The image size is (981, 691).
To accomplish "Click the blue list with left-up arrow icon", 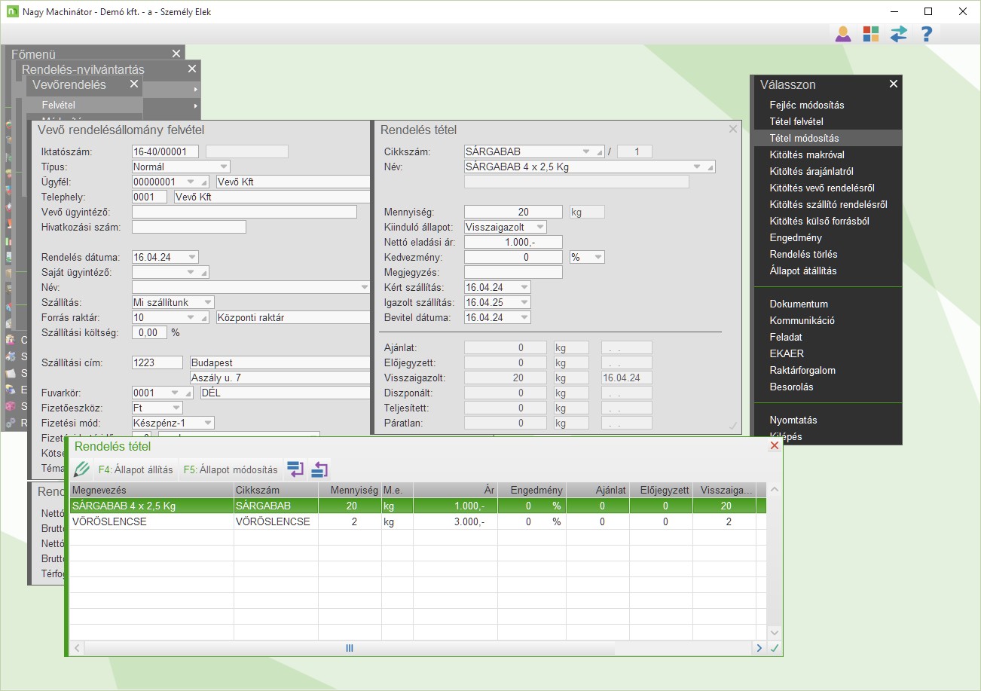I will pyautogui.click(x=319, y=469).
